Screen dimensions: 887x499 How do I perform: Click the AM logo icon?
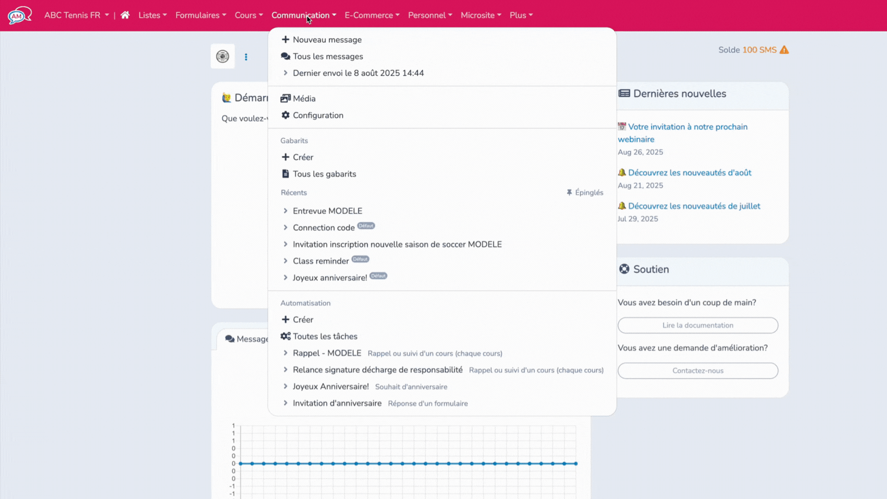[x=19, y=15]
